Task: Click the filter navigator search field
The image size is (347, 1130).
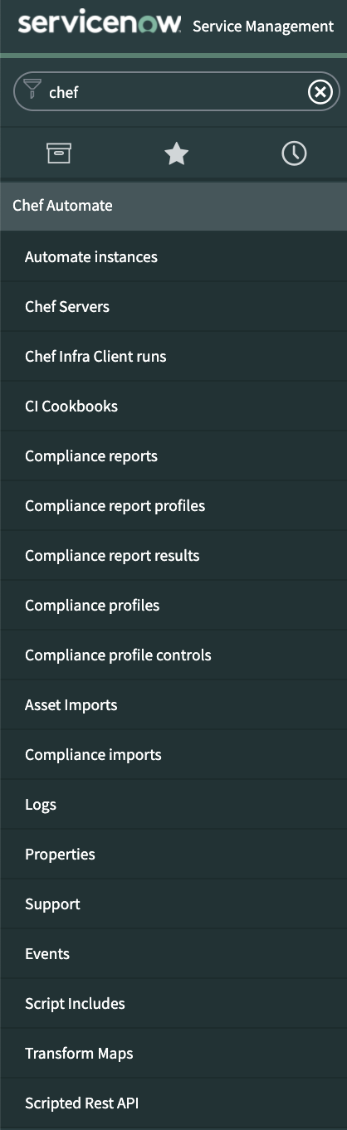Action: (176, 92)
